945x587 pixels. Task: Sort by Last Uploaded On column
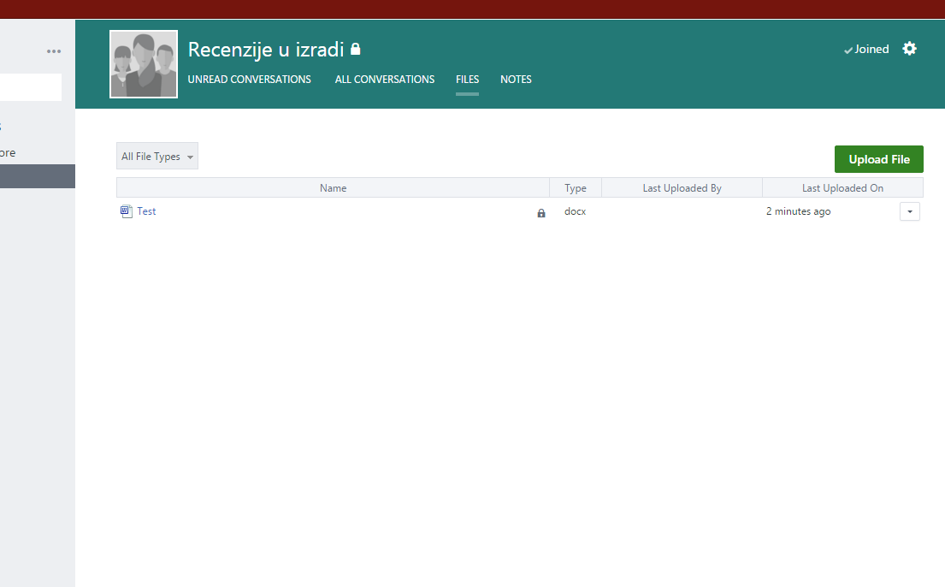[x=842, y=188]
